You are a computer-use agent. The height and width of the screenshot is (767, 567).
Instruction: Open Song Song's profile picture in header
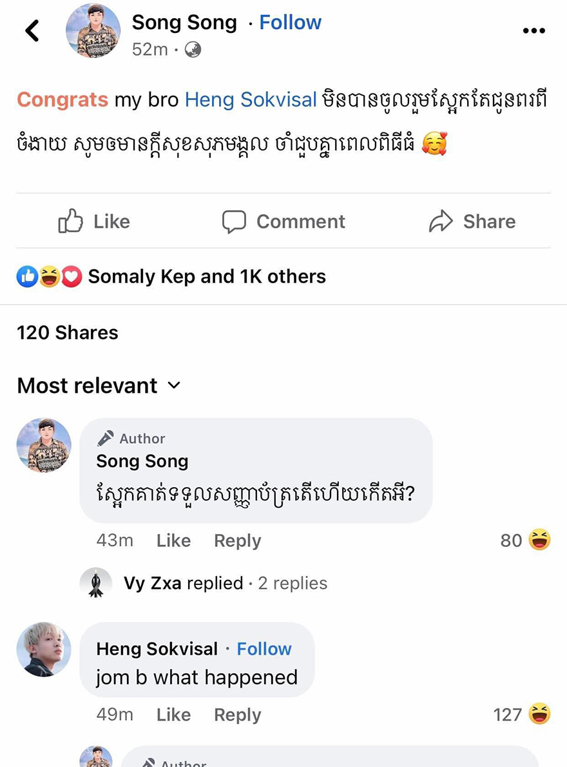(93, 30)
